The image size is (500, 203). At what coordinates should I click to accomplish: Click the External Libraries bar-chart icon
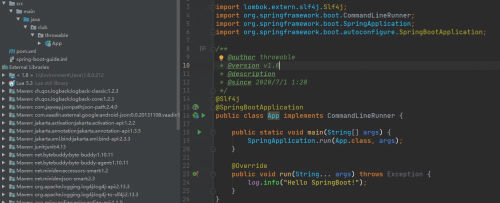click(x=5, y=67)
